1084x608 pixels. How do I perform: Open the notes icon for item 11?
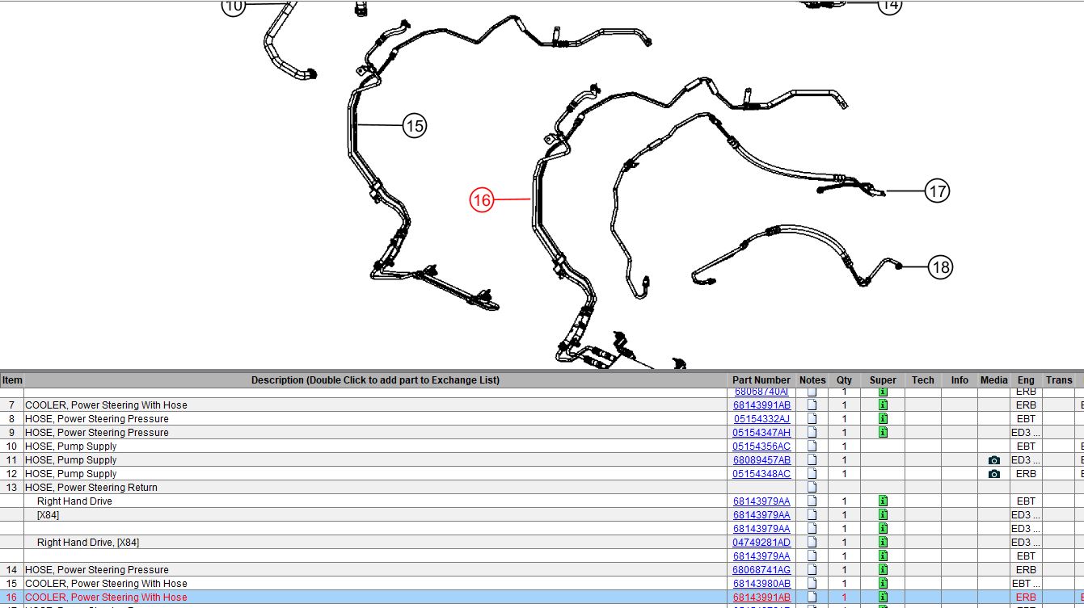coord(812,460)
